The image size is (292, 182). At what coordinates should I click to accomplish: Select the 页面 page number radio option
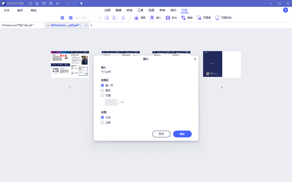103,95
